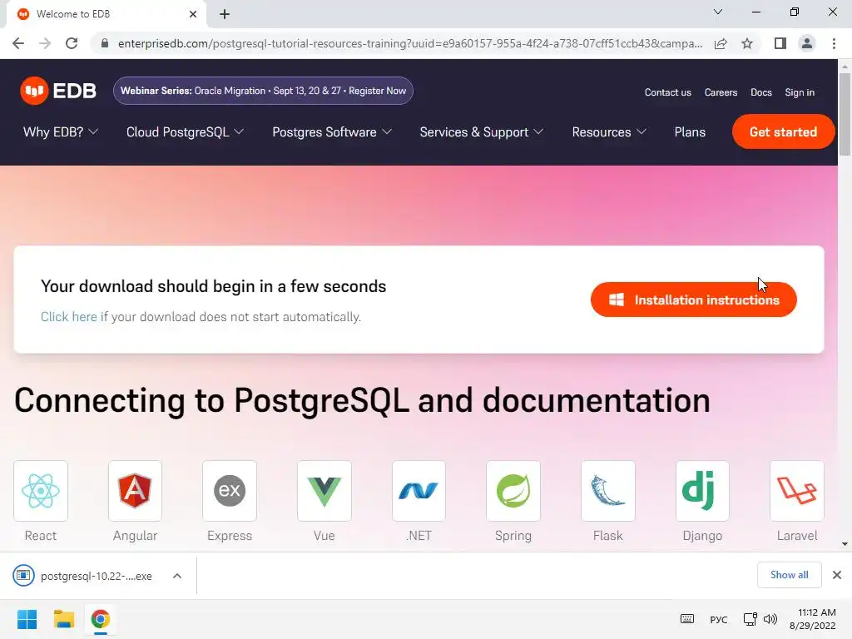Expand the Why EDB? menu
The width and height of the screenshot is (852, 639).
(60, 132)
